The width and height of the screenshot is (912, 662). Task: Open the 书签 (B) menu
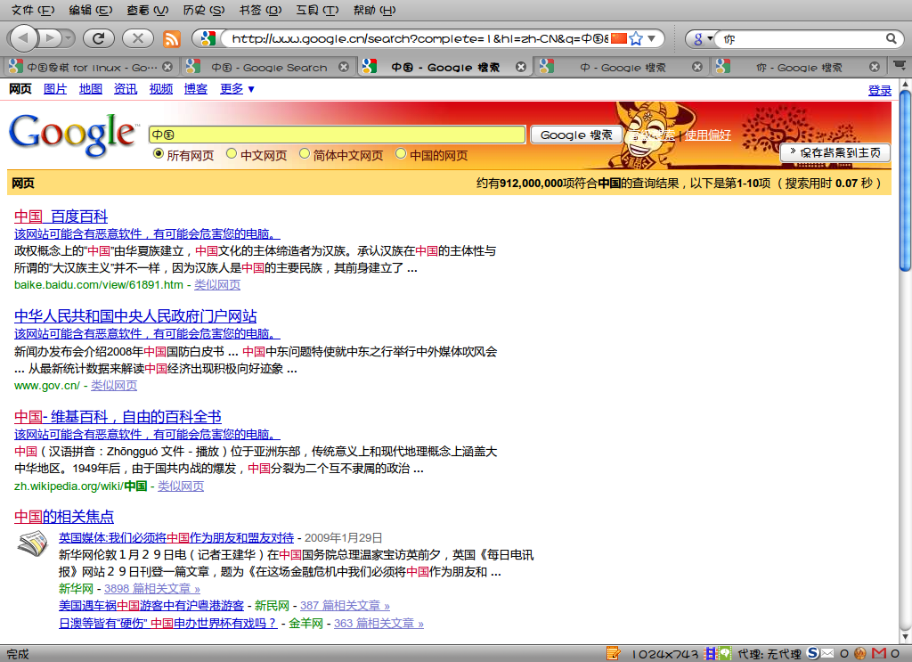point(261,10)
